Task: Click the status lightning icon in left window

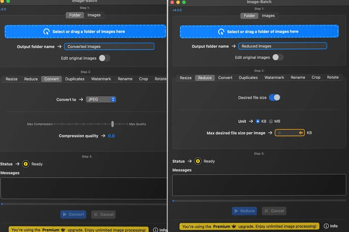Action: 26,164
